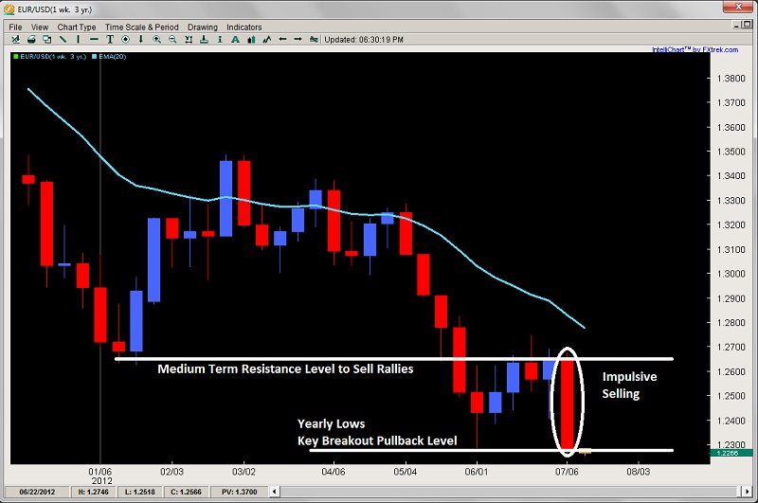Viewport: 758px width, 503px height.
Task: Click the copy/duplicate window icon
Action: point(46,39)
